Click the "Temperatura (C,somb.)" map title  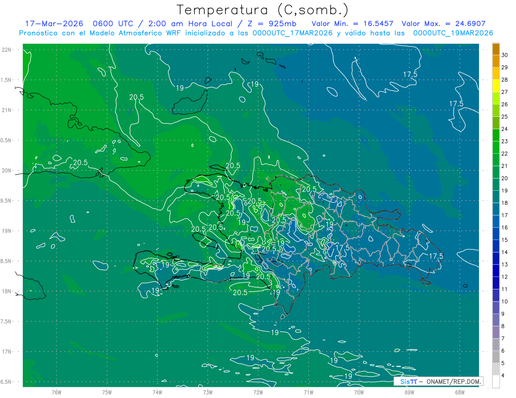[263, 10]
